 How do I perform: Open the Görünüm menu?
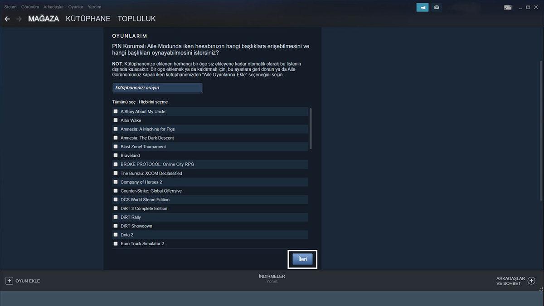[30, 6]
